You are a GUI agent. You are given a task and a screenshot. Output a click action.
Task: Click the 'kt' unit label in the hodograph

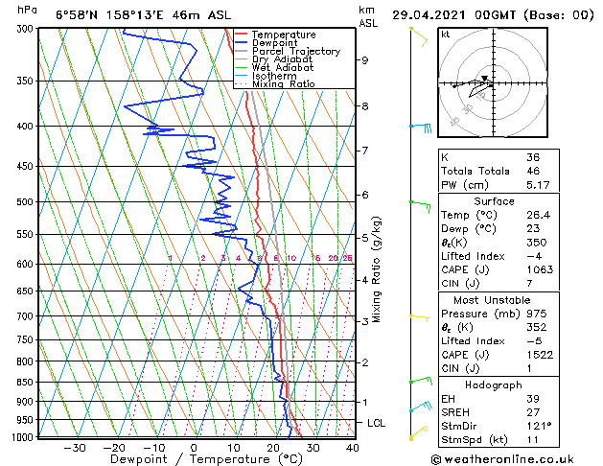[445, 35]
